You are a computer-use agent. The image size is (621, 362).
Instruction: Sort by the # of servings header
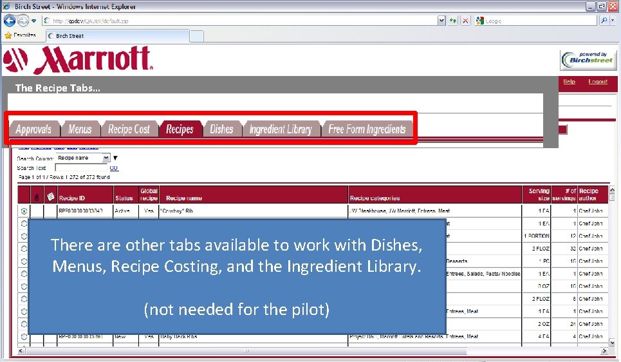pos(564,195)
